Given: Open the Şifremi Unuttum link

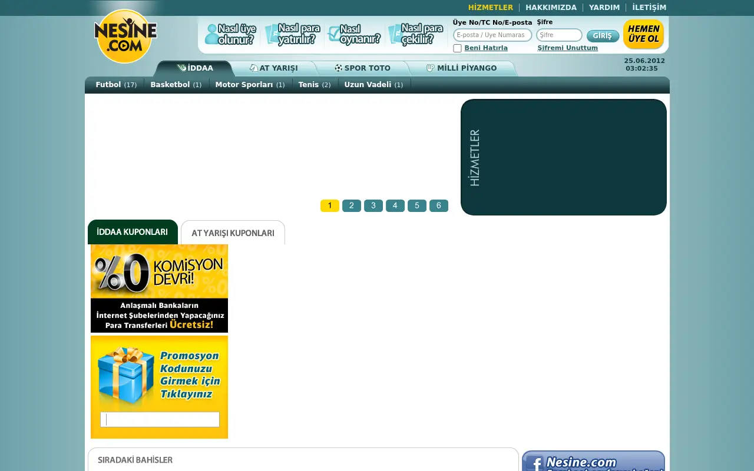Looking at the screenshot, I should (567, 48).
